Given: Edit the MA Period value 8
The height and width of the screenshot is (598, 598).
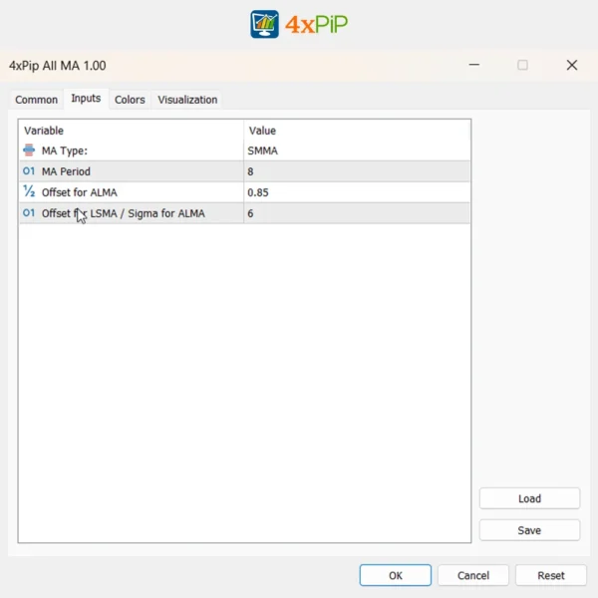Looking at the screenshot, I should (x=356, y=171).
